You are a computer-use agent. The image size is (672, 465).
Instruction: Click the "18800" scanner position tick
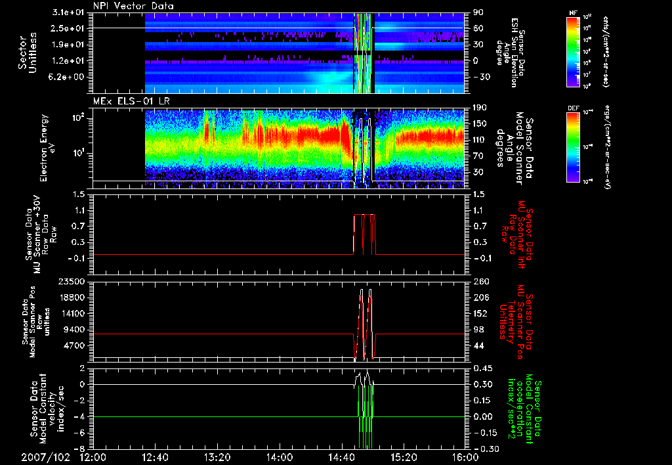click(71, 298)
